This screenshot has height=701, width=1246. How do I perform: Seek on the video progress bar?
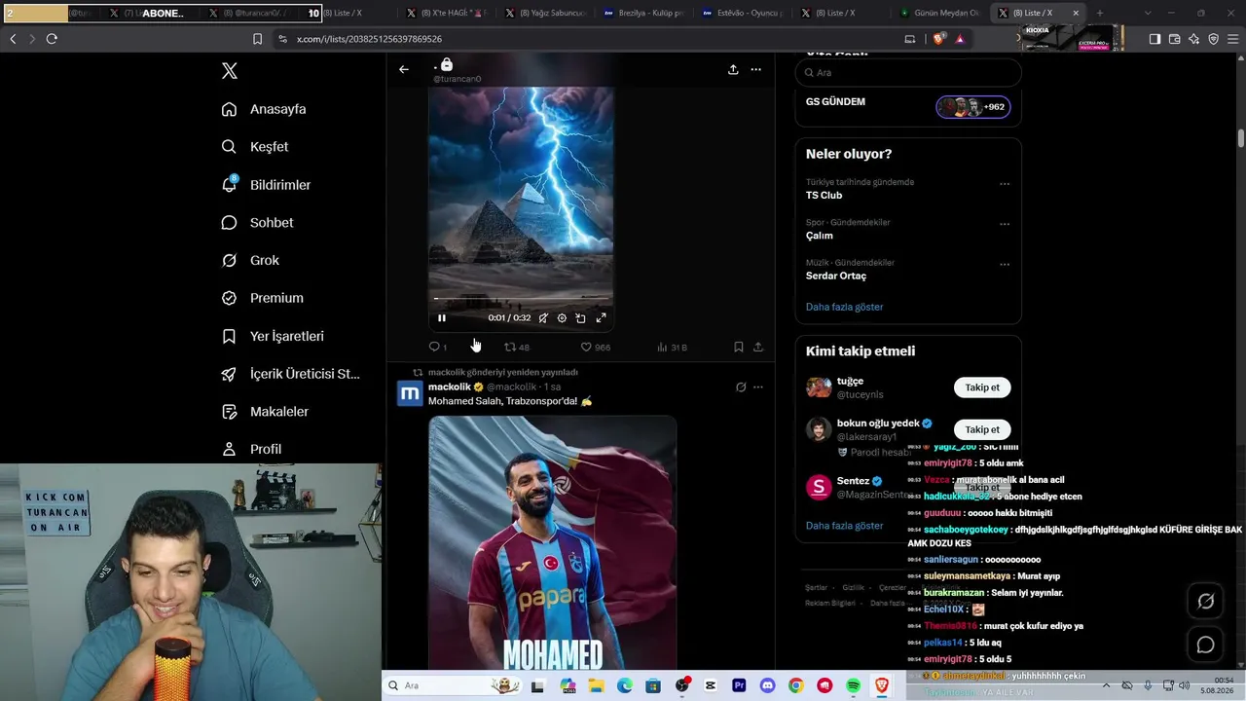click(522, 299)
